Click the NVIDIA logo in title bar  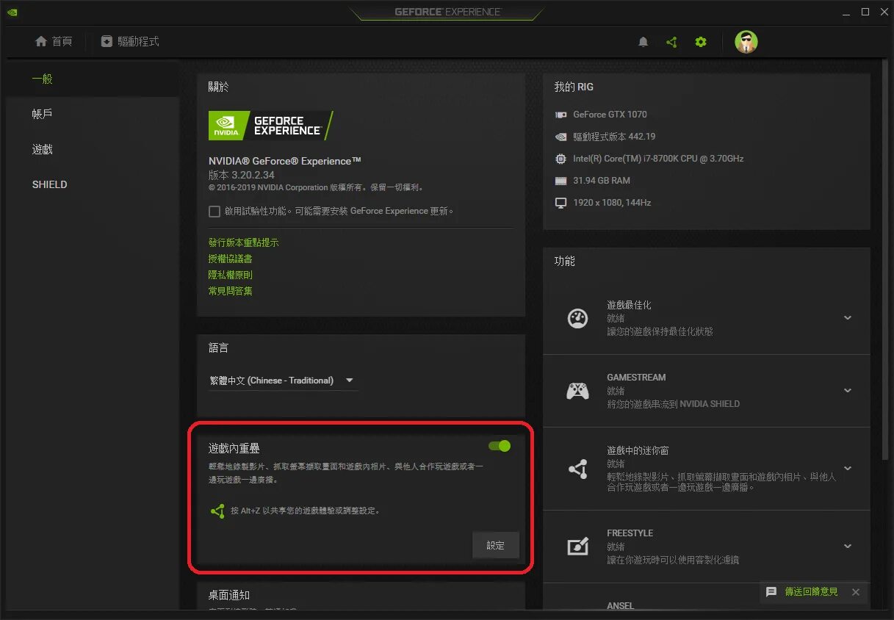click(12, 12)
